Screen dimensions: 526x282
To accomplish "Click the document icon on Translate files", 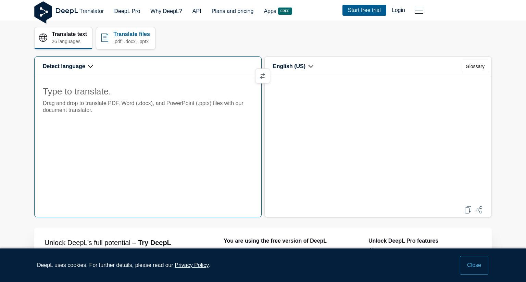I will pyautogui.click(x=105, y=38).
